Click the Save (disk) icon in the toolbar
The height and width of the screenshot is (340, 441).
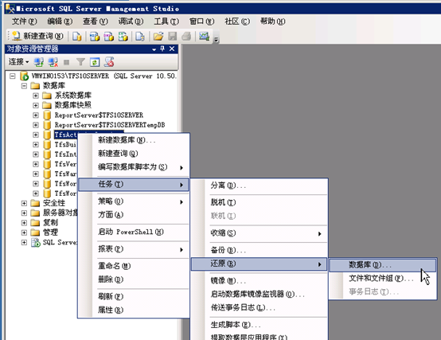coord(173,37)
